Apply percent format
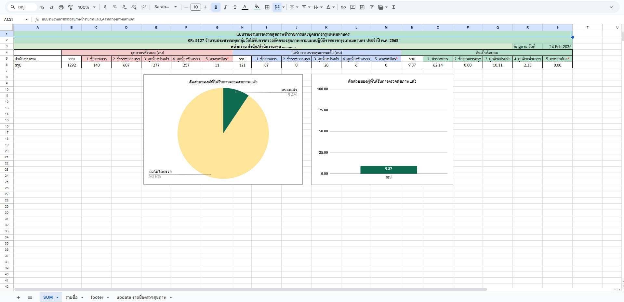This screenshot has height=302, width=624. point(115,7)
